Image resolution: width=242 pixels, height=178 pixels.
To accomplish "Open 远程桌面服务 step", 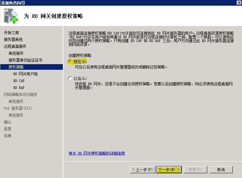I will click(15, 47).
